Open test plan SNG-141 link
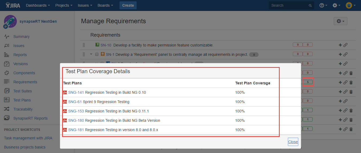Viewport: 361px width, 153px height. click(76, 92)
